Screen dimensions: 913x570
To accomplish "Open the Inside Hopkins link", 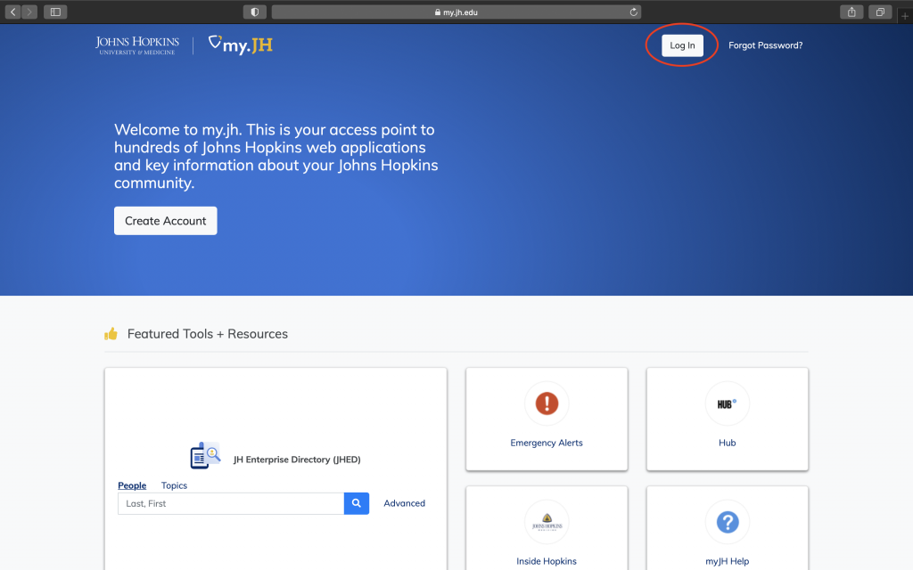I will tap(547, 561).
